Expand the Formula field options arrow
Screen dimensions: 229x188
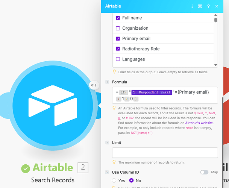tap(107, 82)
